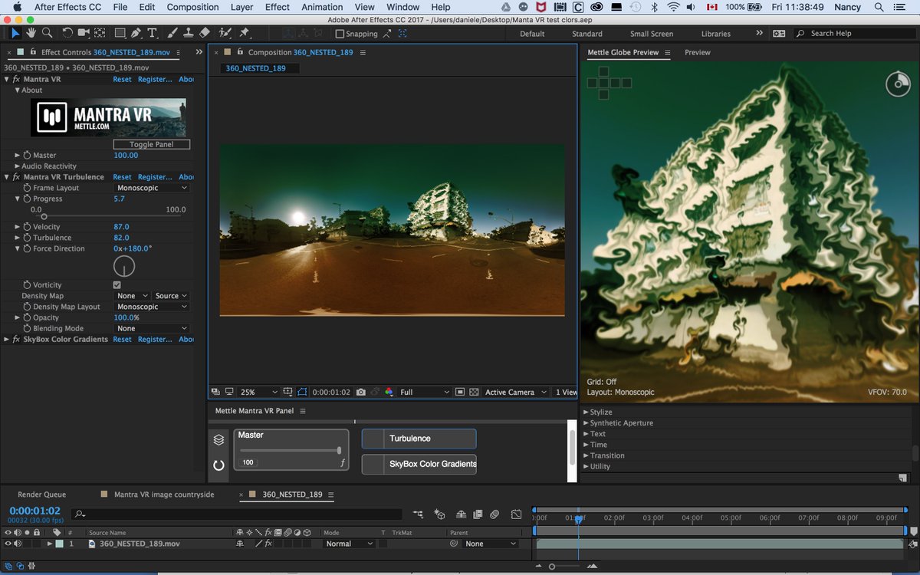Expand the Stylize effects category

coord(586,412)
